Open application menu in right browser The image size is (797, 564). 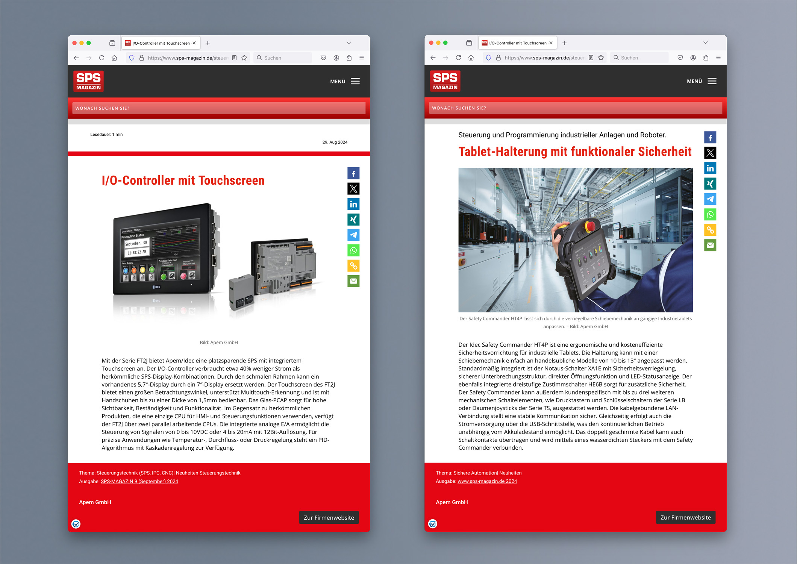pyautogui.click(x=718, y=58)
